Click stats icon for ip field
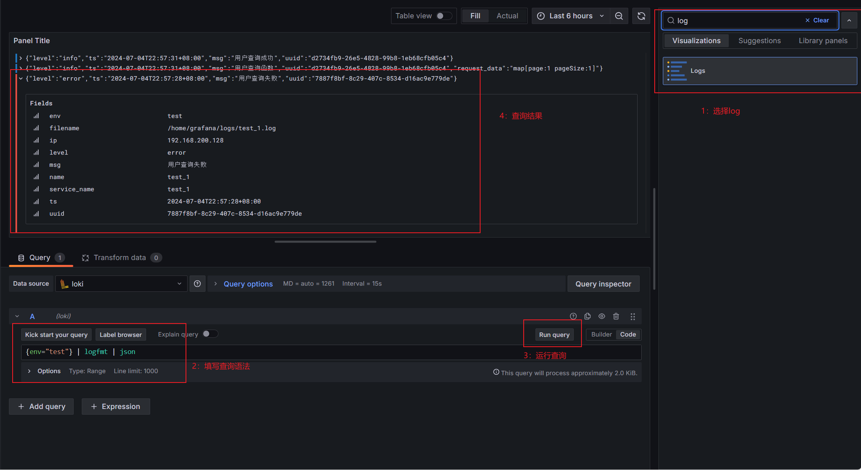 coord(37,140)
